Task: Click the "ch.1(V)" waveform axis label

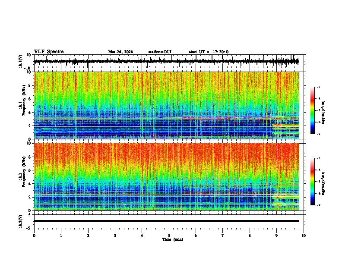Action: (x=21, y=61)
